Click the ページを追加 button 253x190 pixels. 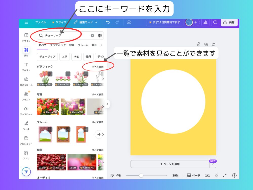pyautogui.click(x=170, y=164)
